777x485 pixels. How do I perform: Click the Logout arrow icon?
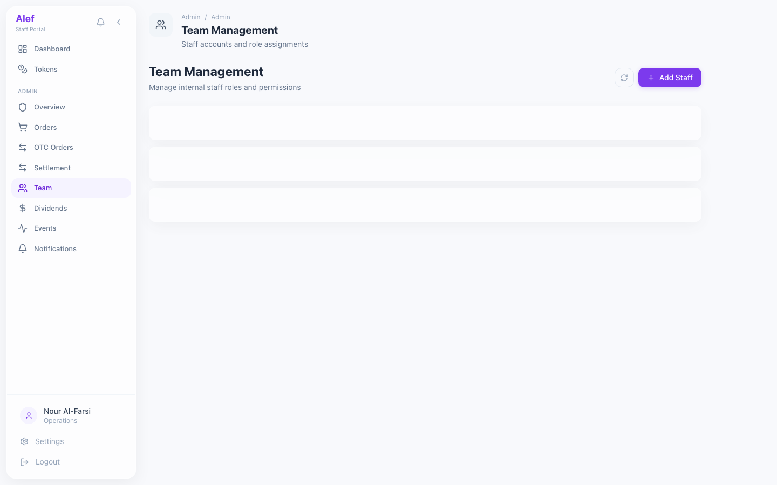[24, 462]
